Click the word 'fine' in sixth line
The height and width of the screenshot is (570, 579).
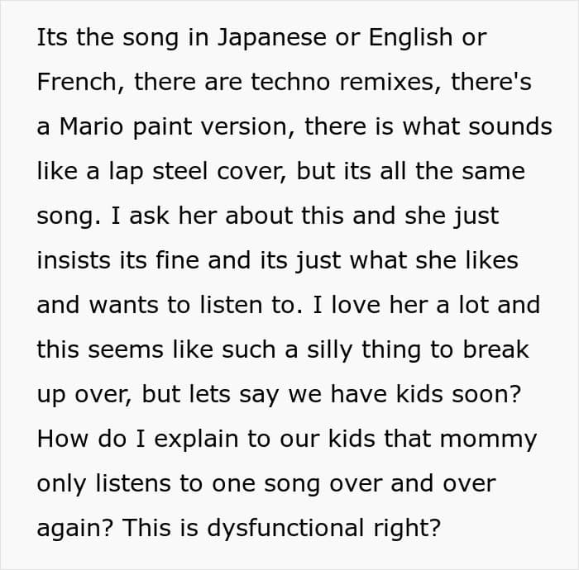[177, 260]
